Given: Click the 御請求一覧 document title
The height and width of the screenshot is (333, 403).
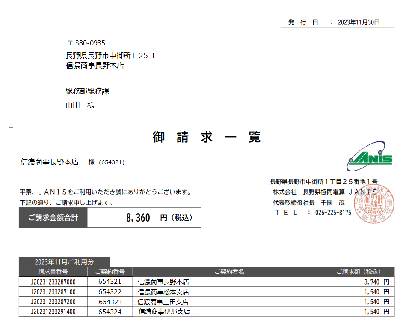Looking at the screenshot, I should [x=207, y=137].
